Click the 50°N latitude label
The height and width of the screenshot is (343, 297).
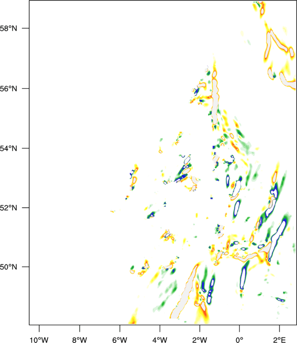tap(8, 267)
